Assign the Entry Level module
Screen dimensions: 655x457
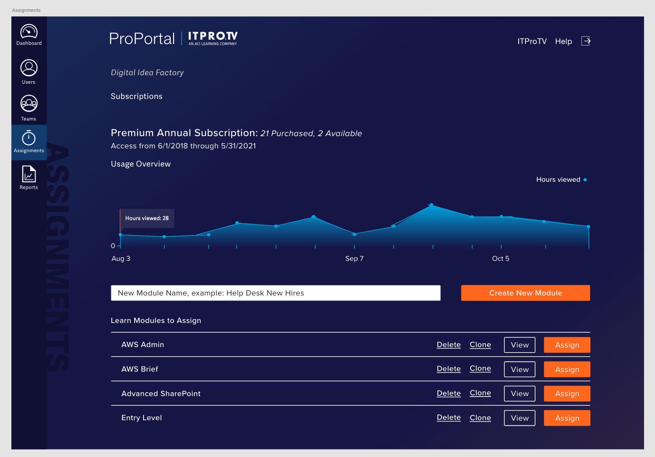point(567,418)
